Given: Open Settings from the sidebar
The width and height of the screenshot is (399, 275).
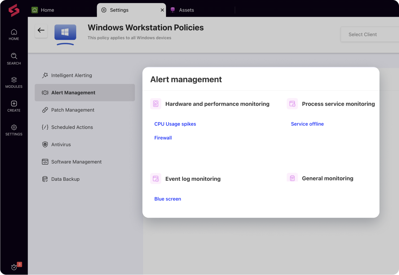Looking at the screenshot, I should tap(14, 129).
